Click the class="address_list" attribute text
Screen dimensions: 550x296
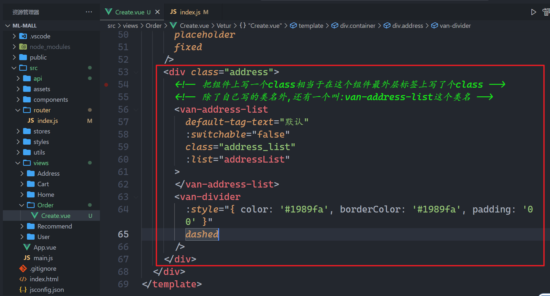tap(240, 147)
